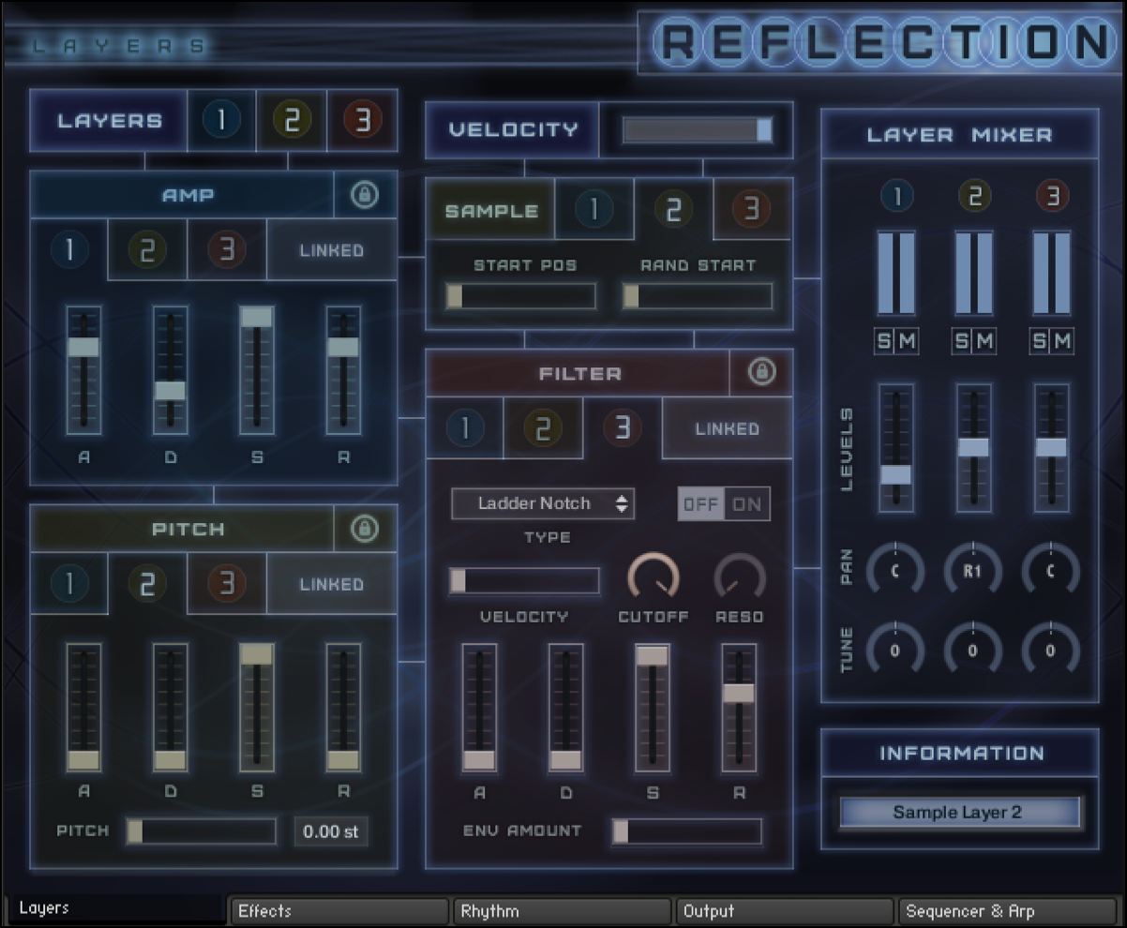Select layer 3 in the Layers header
Screen dimensions: 1127x928
pos(362,120)
